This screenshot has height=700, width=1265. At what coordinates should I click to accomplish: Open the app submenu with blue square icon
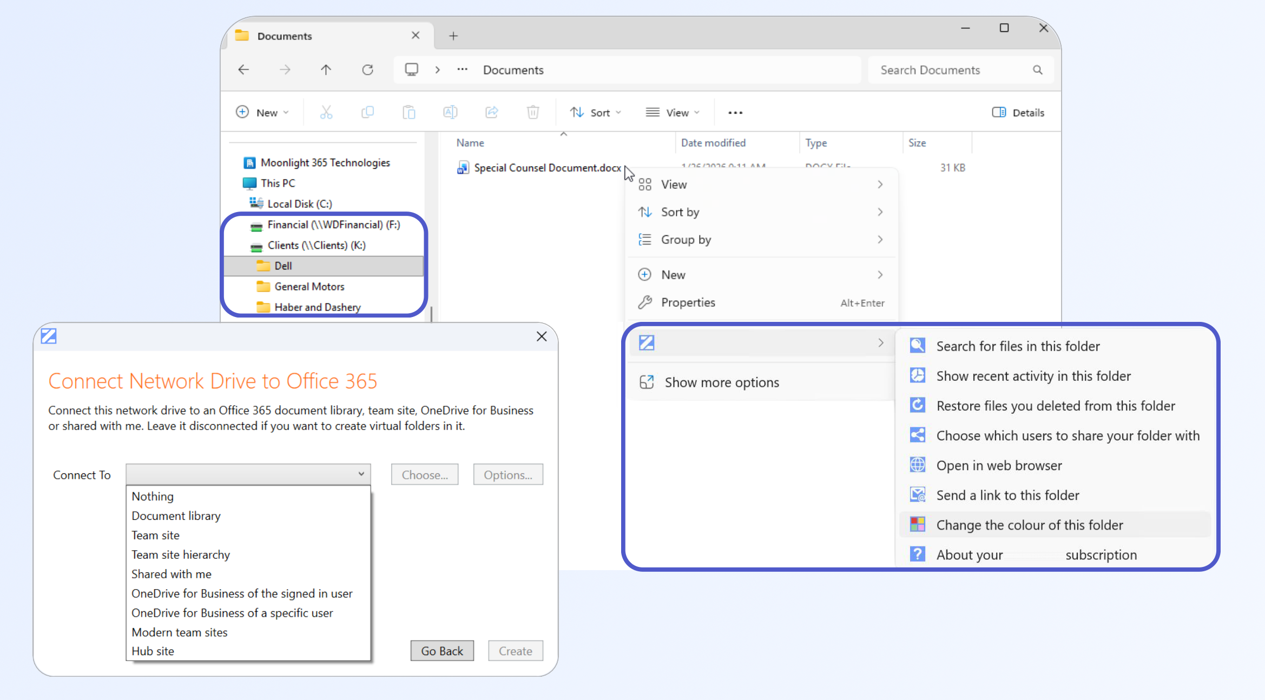coord(762,343)
